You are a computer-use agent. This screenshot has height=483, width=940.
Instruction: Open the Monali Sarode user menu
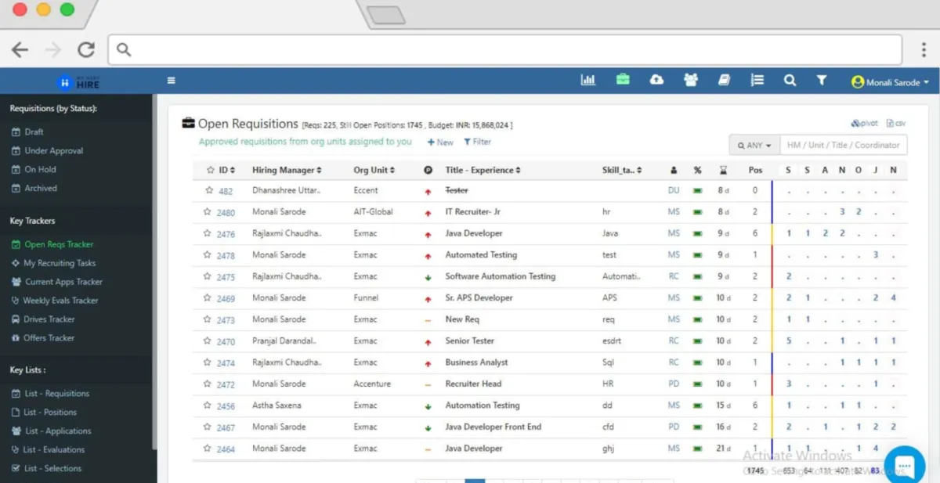click(890, 82)
